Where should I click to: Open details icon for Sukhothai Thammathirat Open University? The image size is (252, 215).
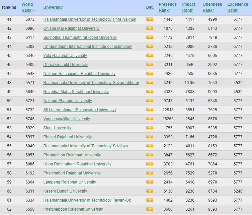(x=150, y=37)
